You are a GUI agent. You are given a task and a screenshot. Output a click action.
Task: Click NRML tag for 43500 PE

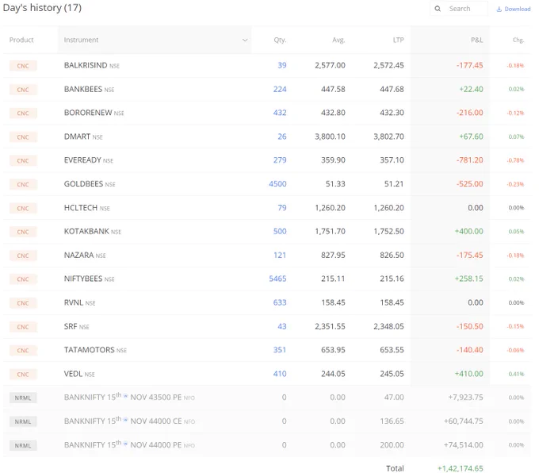click(x=23, y=398)
